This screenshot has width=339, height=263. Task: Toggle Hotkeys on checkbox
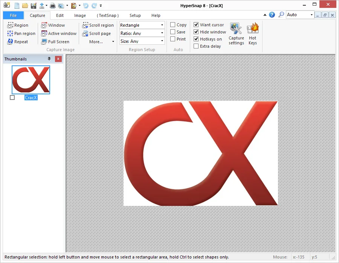(x=196, y=39)
